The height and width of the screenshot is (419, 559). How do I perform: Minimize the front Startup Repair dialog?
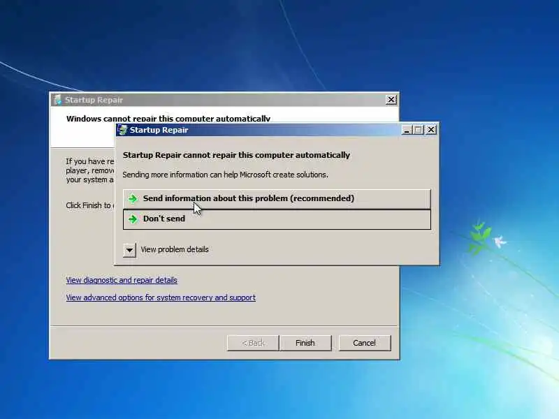[407, 130]
